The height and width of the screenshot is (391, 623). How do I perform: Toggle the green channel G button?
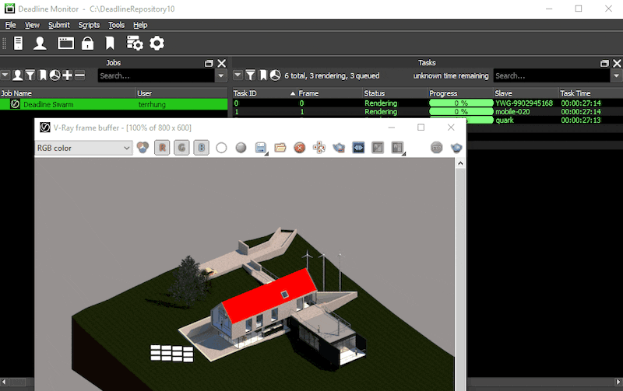coord(181,148)
